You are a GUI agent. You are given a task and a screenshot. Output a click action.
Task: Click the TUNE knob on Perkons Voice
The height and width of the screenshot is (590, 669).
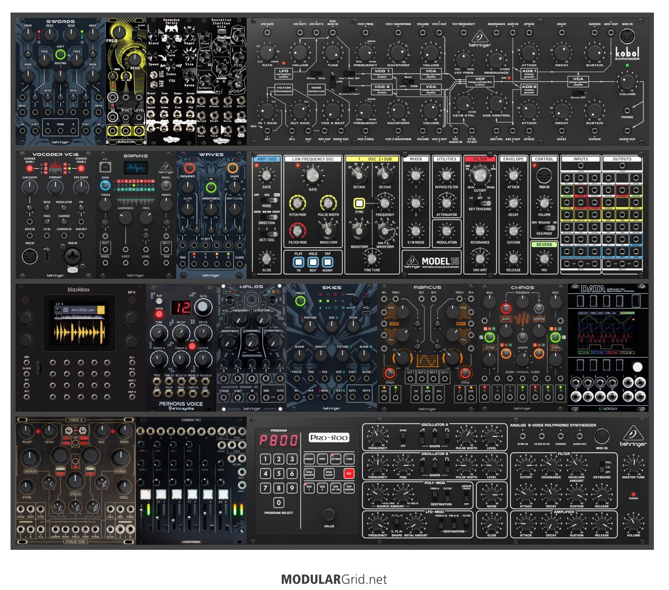click(159, 333)
